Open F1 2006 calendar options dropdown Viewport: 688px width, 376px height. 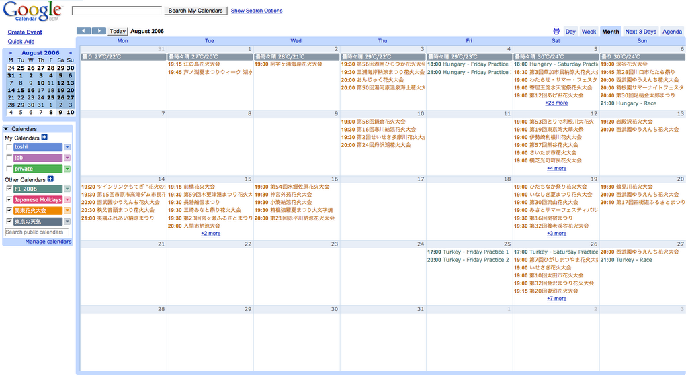point(67,189)
